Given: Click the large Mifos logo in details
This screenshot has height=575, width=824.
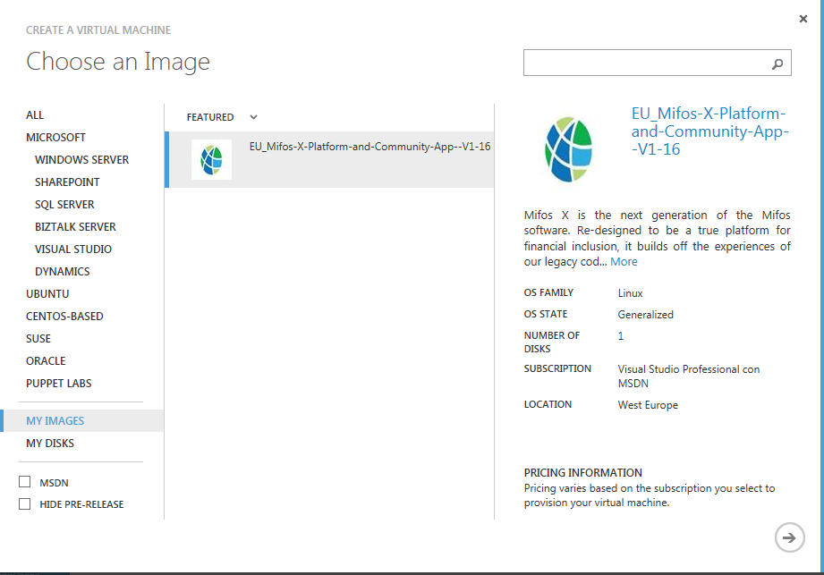Looking at the screenshot, I should (568, 148).
